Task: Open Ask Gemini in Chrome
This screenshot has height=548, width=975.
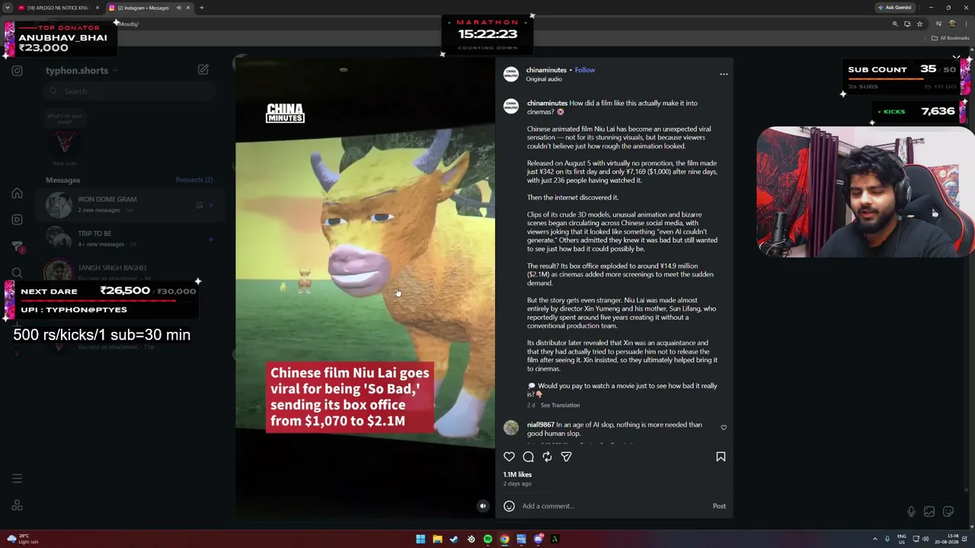Action: coord(894,8)
